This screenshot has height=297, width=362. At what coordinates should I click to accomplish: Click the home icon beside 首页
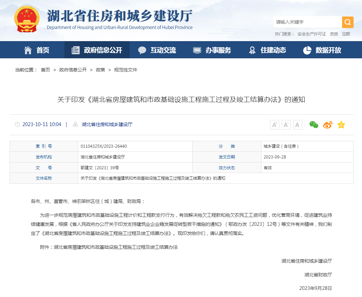[28, 50]
